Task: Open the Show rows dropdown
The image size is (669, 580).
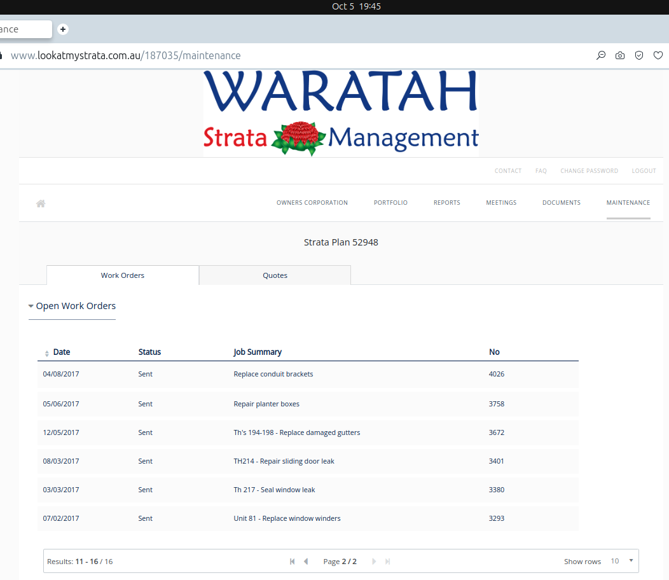Action: 622,561
